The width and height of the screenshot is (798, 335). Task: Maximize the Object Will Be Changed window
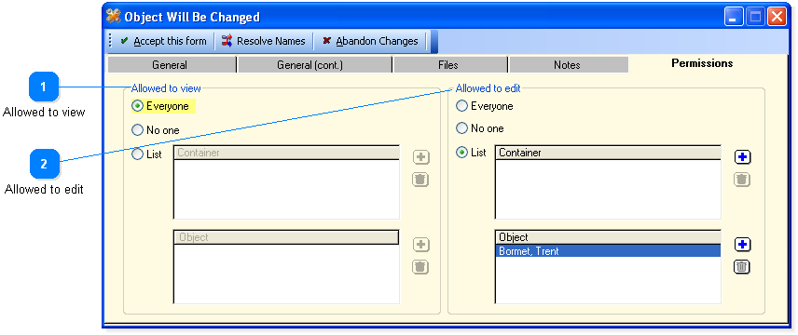(755, 18)
